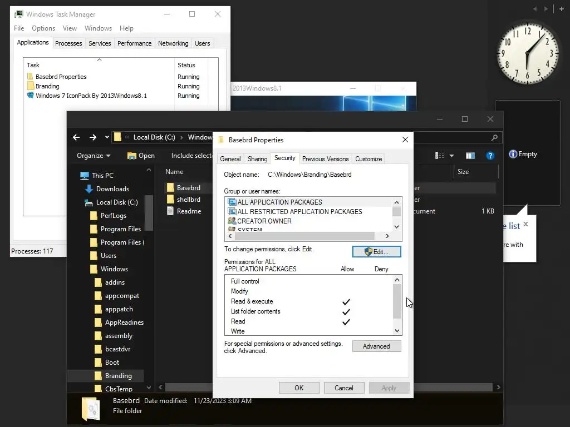570x427 pixels.
Task: Click scroll-down arrow of permissions list
Action: [x=397, y=331]
